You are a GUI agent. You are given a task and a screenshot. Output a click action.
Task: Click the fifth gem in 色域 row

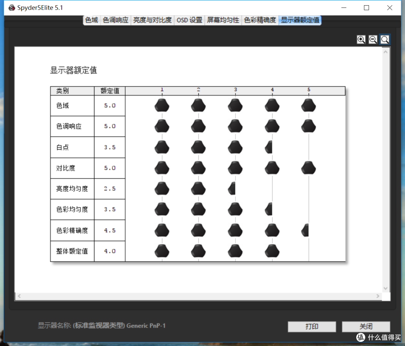tap(309, 105)
